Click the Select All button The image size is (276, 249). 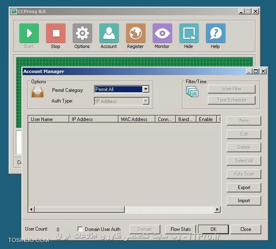coord(244,161)
